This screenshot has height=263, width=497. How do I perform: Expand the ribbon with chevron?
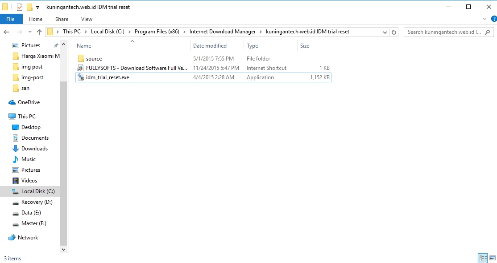[x=485, y=19]
